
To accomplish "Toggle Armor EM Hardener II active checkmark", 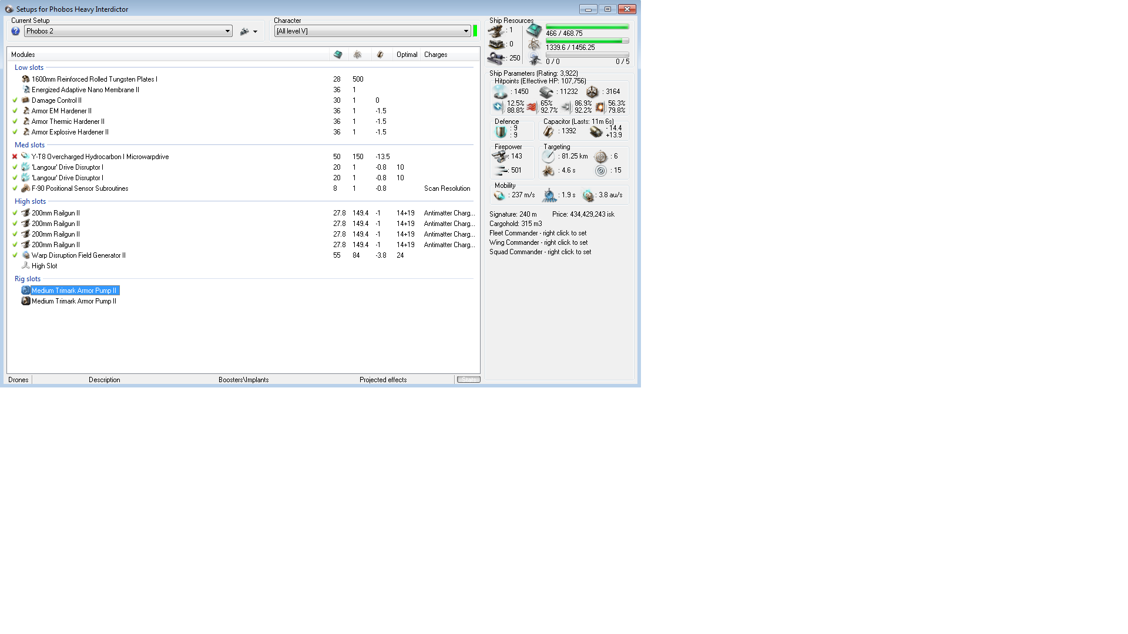I will point(15,111).
